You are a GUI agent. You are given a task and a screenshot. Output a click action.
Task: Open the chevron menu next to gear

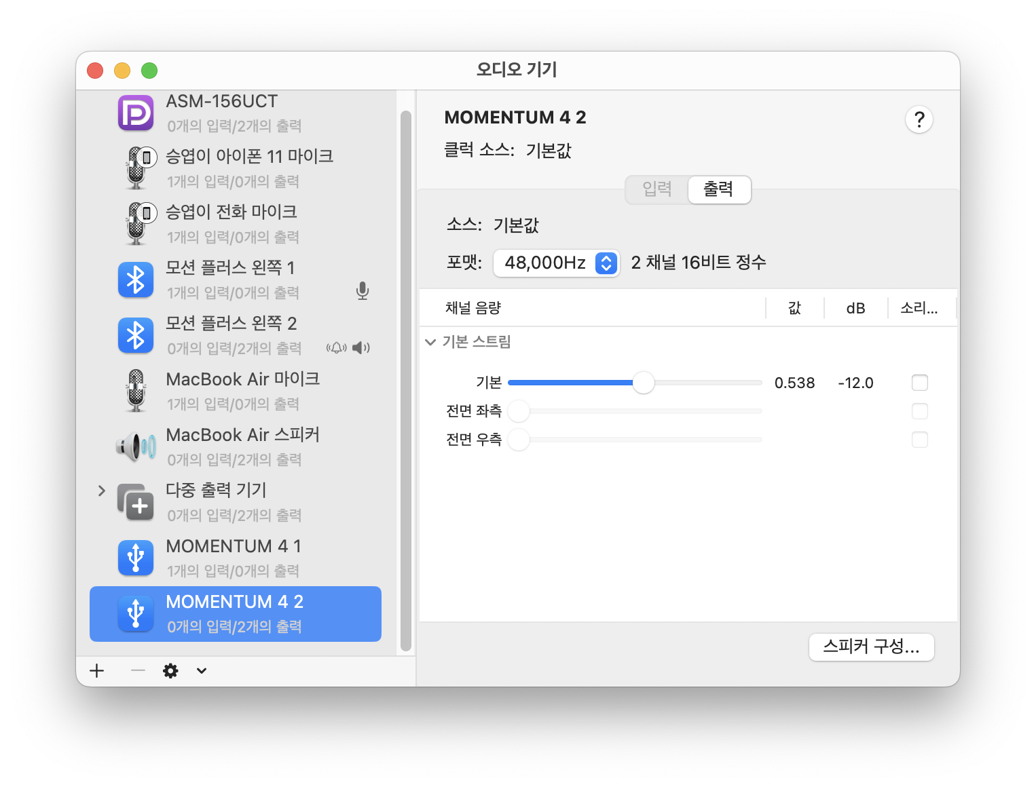pyautogui.click(x=202, y=671)
